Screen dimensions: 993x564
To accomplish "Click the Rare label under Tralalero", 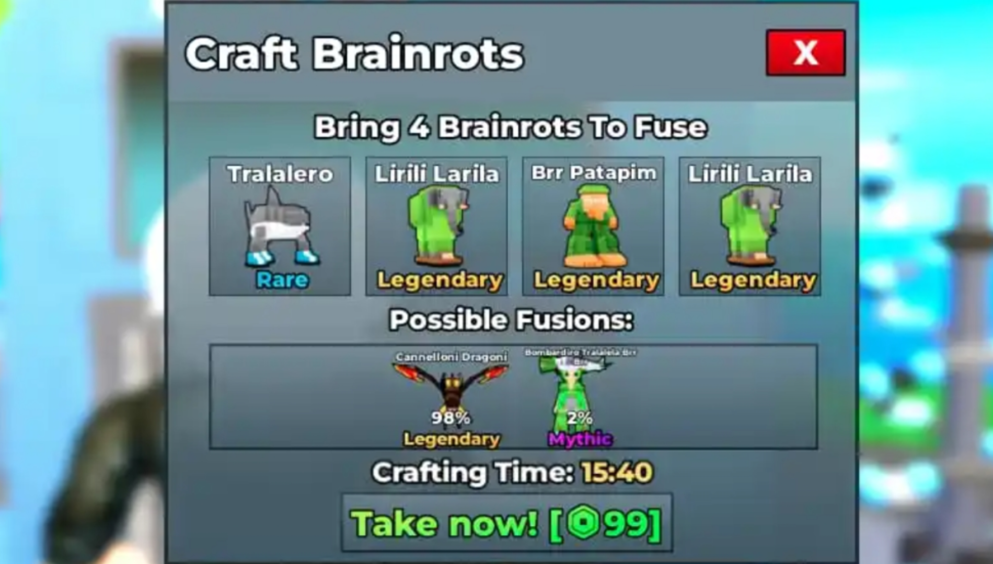I will [282, 280].
